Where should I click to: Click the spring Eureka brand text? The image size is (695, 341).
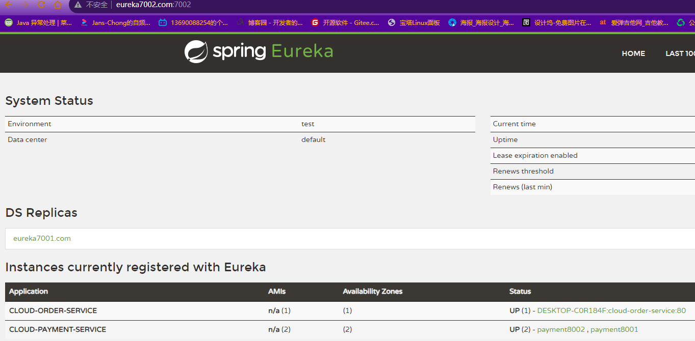point(273,51)
